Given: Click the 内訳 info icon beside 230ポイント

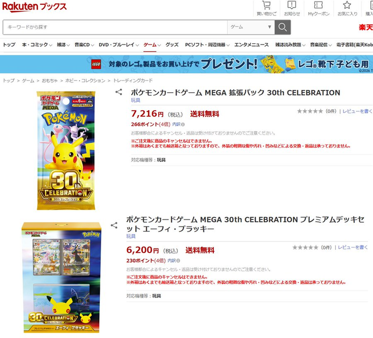Looking at the screenshot, I should (x=178, y=261).
